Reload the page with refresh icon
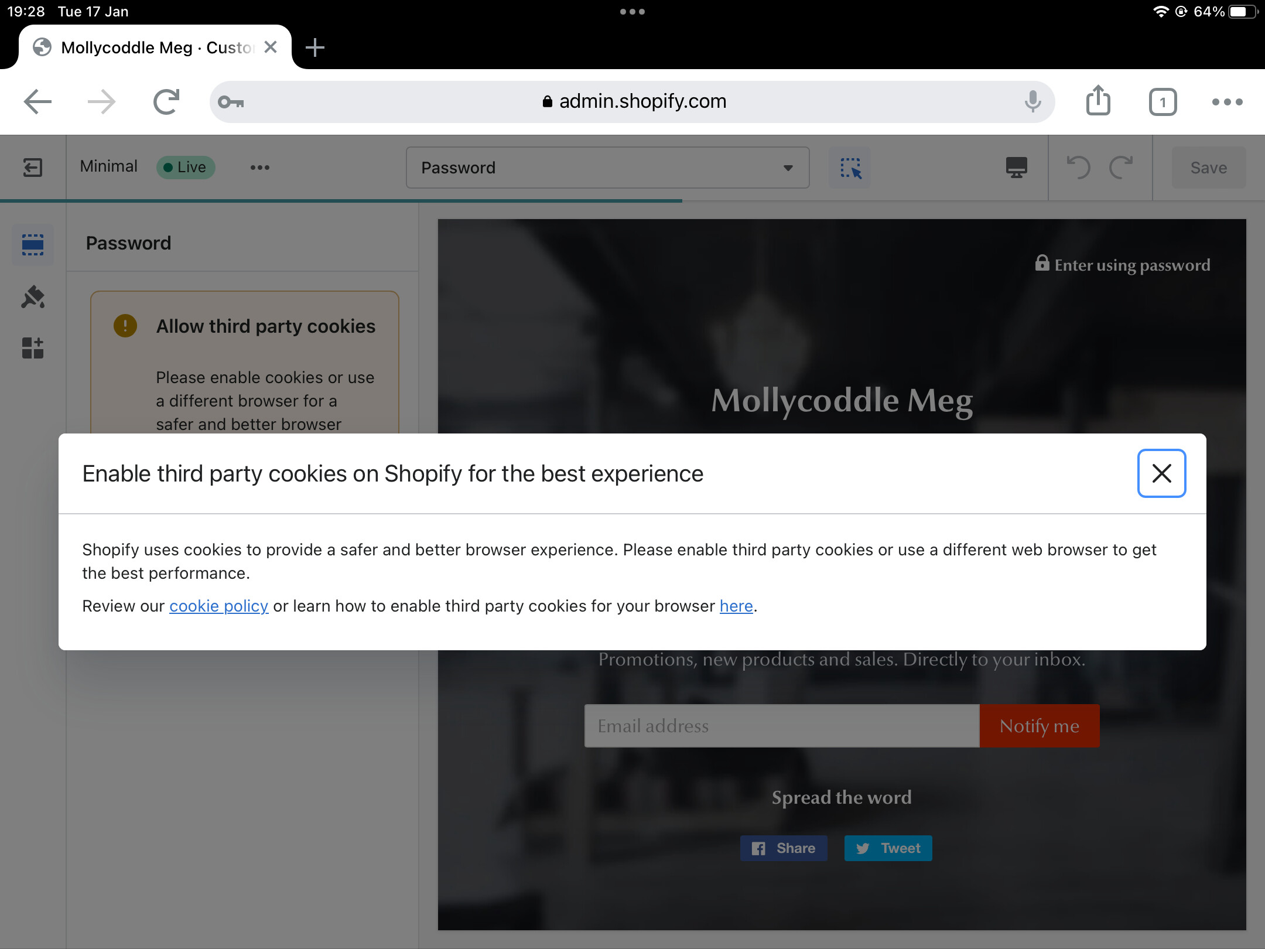This screenshot has width=1265, height=949. pos(166,102)
